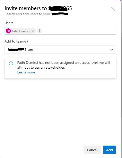Cancel the member invitation
Viewport: 122px width, 158px height.
(x=92, y=150)
